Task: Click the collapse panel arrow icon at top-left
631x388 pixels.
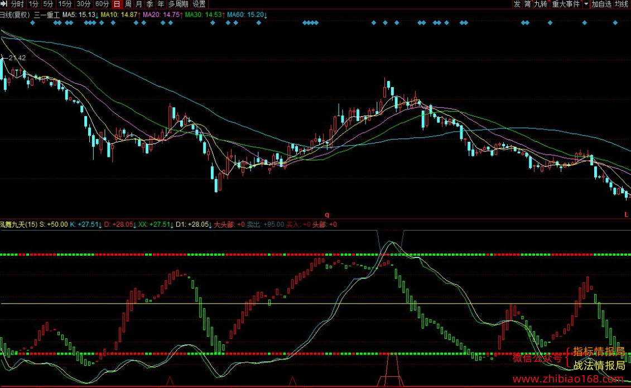Action: point(3,3)
